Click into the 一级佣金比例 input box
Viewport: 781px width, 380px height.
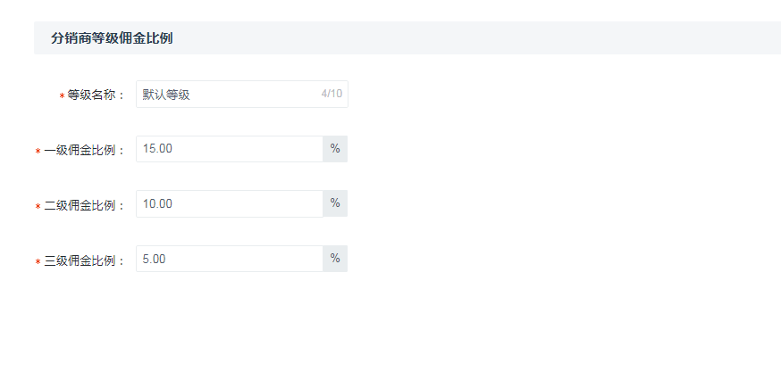tap(229, 149)
